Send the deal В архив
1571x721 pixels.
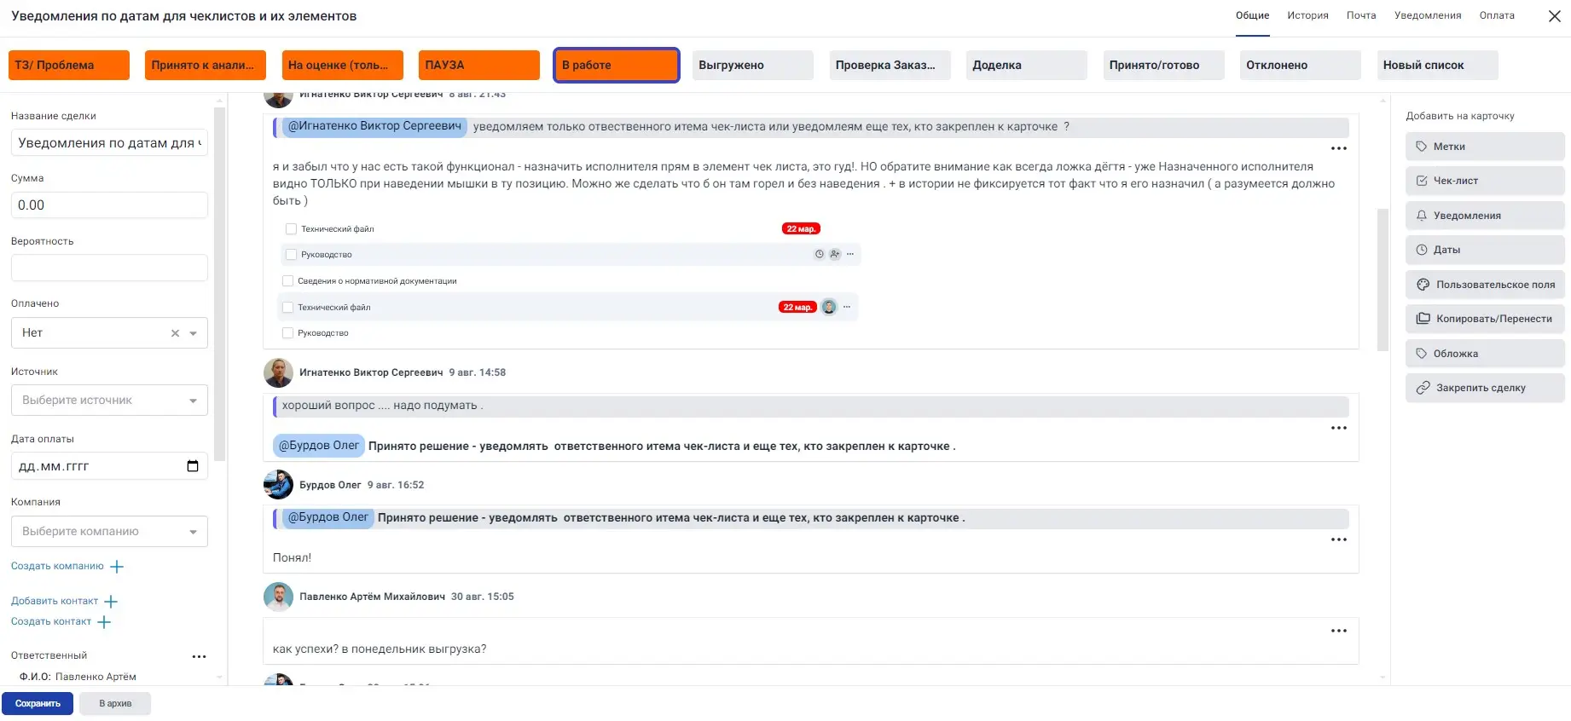click(115, 704)
